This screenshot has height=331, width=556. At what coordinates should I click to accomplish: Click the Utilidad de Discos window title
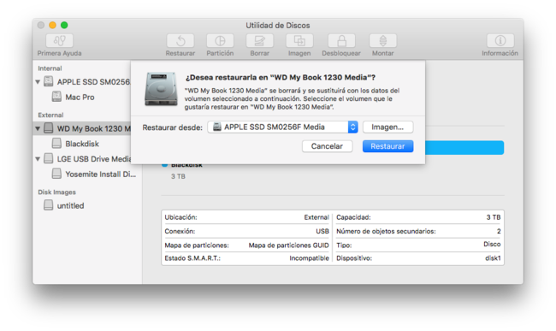[x=278, y=25]
